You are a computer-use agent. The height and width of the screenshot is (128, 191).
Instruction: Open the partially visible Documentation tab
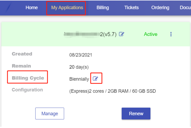coord(185,8)
